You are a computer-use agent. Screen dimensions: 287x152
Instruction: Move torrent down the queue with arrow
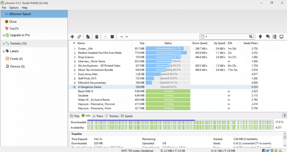127,37
